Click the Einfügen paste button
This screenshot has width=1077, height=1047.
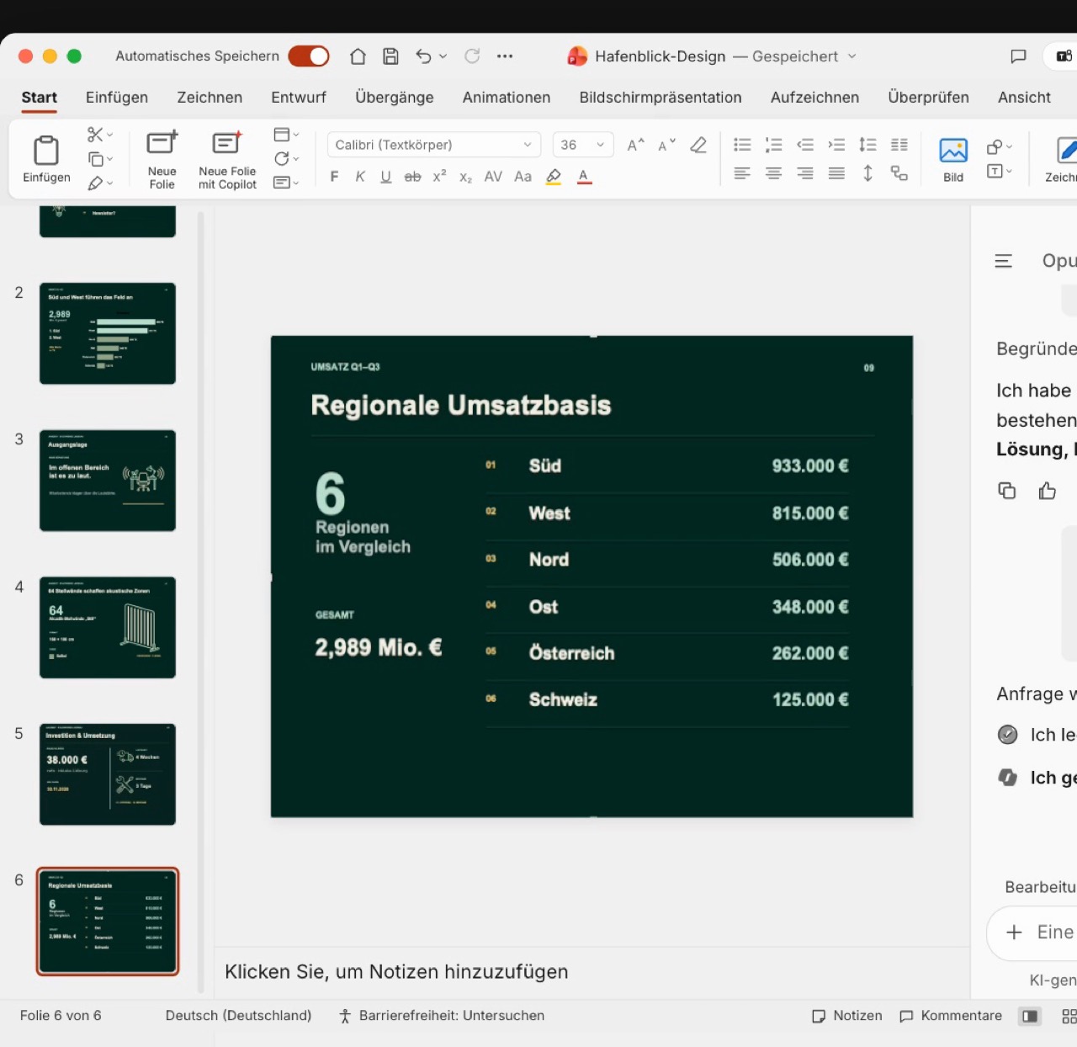(x=46, y=158)
